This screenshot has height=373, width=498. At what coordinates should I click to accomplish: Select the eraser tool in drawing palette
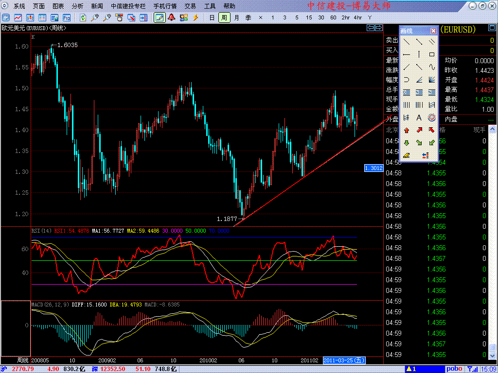(407, 155)
